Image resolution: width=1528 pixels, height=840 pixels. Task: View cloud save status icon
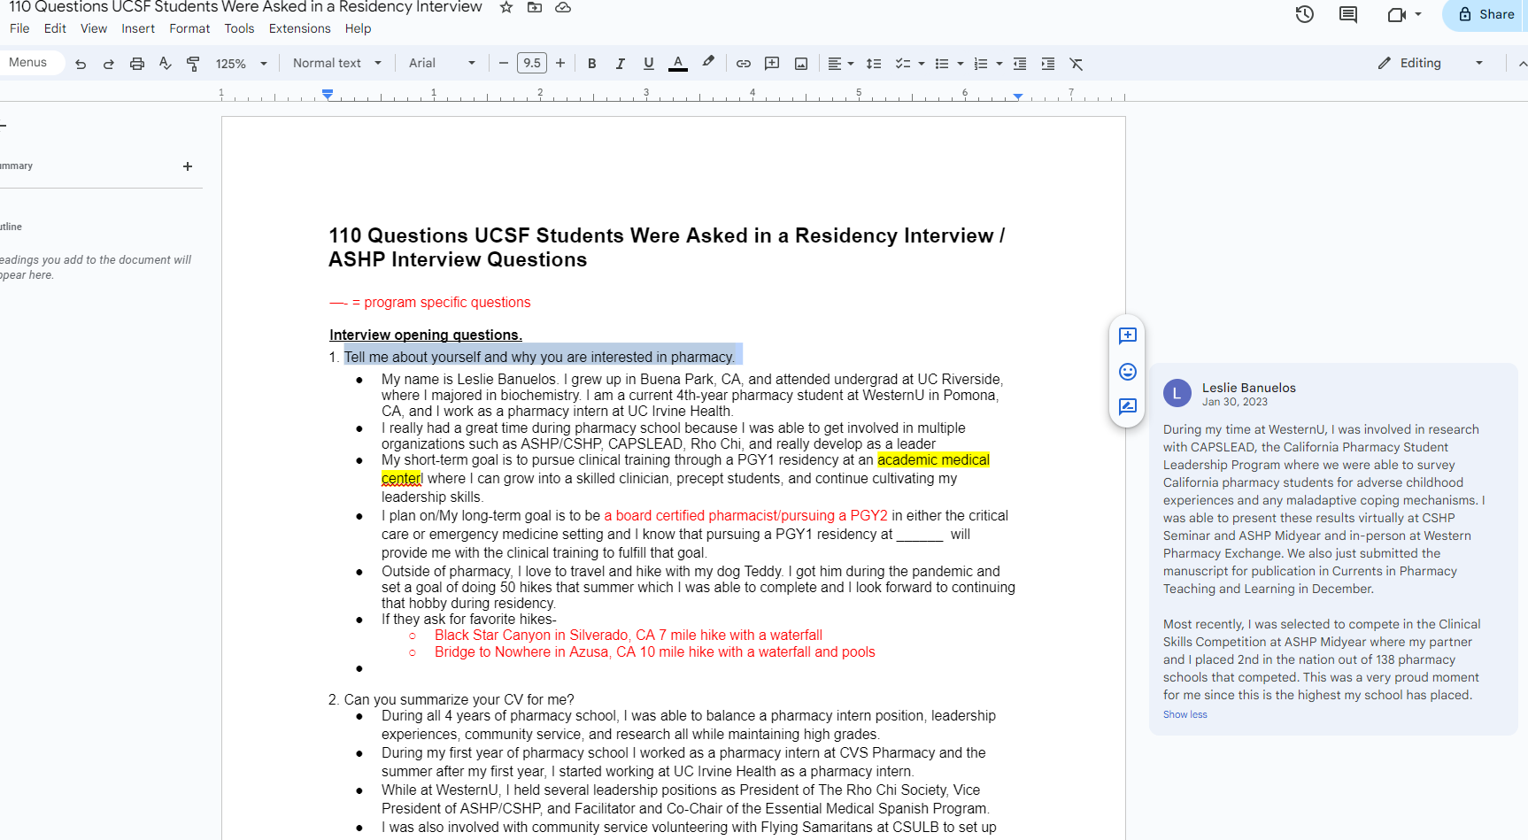click(563, 7)
